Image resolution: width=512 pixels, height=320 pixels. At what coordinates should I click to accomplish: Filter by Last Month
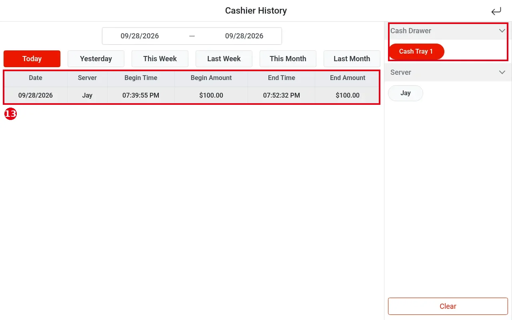click(x=352, y=59)
